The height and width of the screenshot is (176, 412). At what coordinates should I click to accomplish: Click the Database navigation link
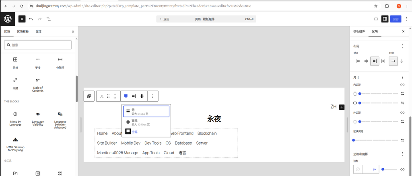(183, 143)
